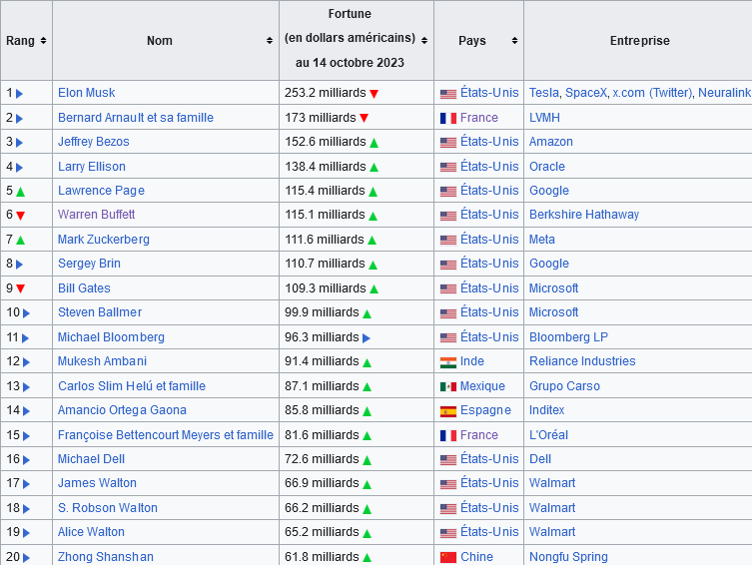Click red down arrow next to rank 9
Viewport: 752px width, 565px height.
(20, 288)
